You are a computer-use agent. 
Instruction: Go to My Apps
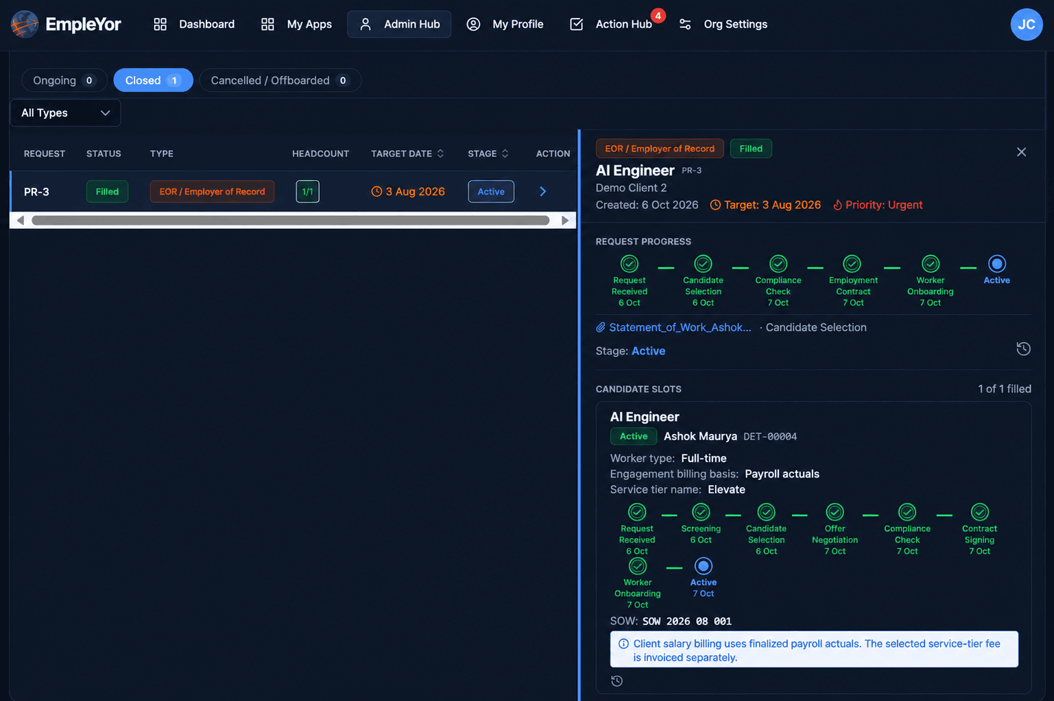[296, 24]
